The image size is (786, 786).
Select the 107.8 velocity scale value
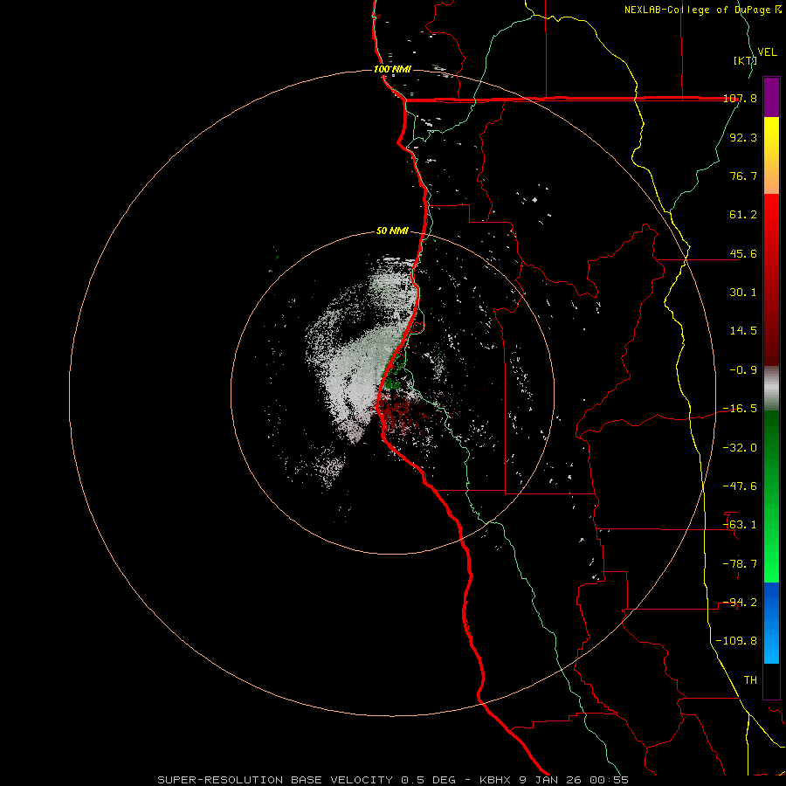pyautogui.click(x=741, y=99)
